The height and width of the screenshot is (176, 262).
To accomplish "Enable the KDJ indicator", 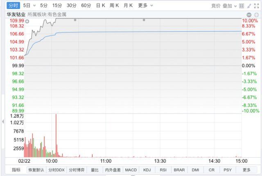I will [x=147, y=170].
